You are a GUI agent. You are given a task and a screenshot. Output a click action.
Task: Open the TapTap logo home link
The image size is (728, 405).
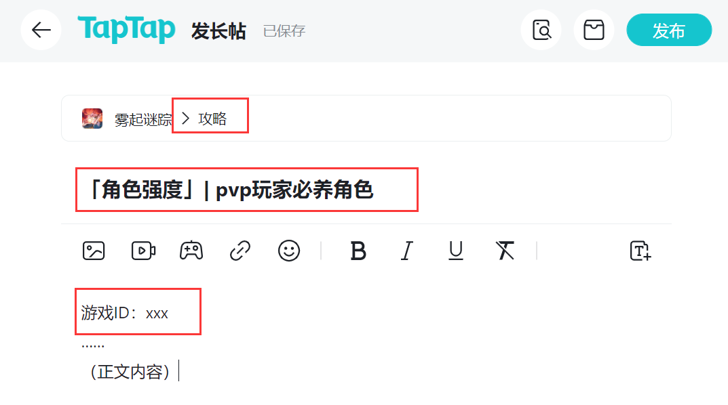126,30
